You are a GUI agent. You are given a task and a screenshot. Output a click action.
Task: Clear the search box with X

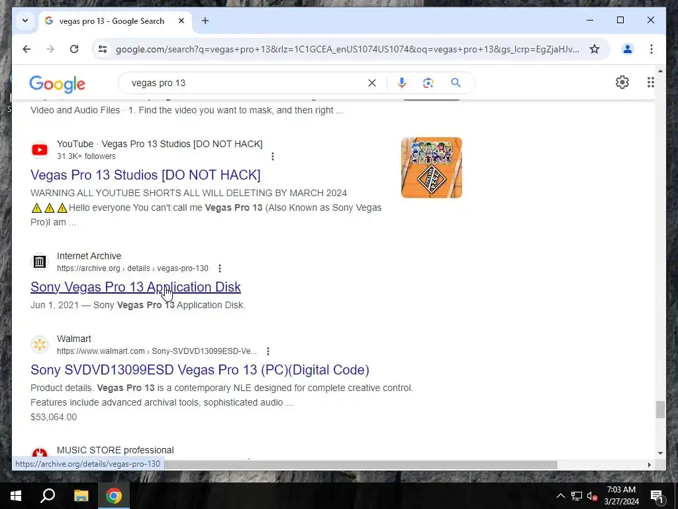372,83
